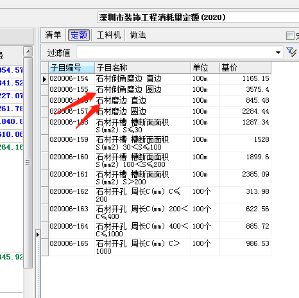Image resolution: width=299 pixels, height=298 pixels.
Task: Select code cell 020006-160
Action: coord(72,161)
